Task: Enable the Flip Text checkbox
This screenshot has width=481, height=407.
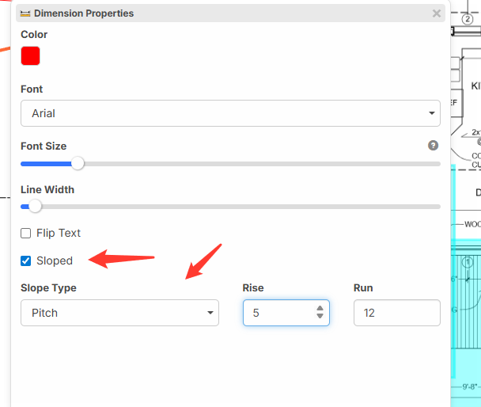Action: point(26,234)
